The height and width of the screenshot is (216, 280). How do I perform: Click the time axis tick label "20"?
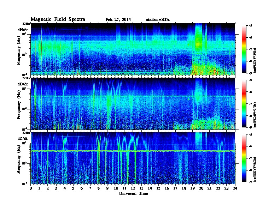coord(201,188)
